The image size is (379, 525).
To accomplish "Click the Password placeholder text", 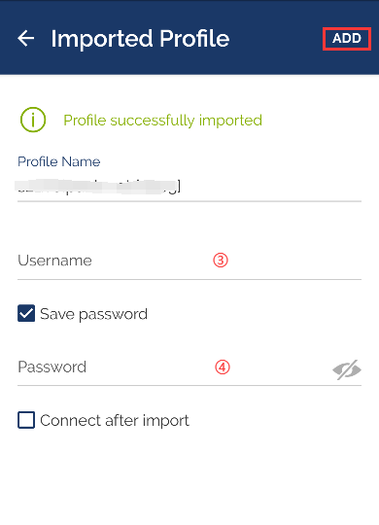I will click(x=52, y=367).
